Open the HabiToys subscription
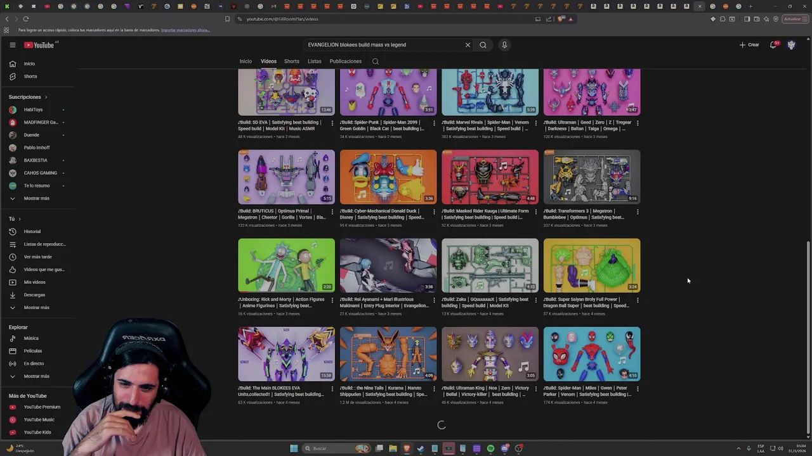 38,110
